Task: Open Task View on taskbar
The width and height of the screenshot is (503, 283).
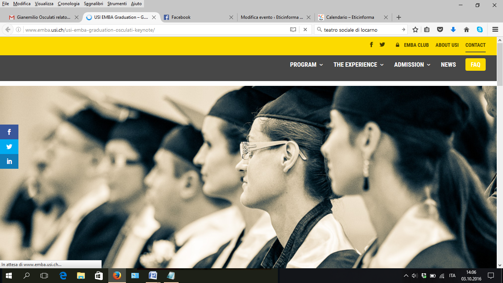Action: pyautogui.click(x=44, y=276)
